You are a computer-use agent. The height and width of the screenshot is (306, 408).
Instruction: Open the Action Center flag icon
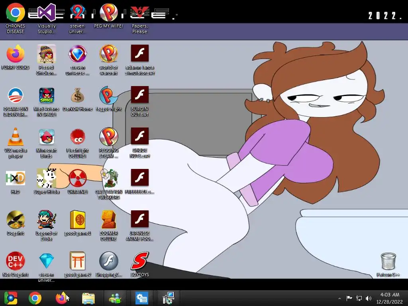pos(349,298)
